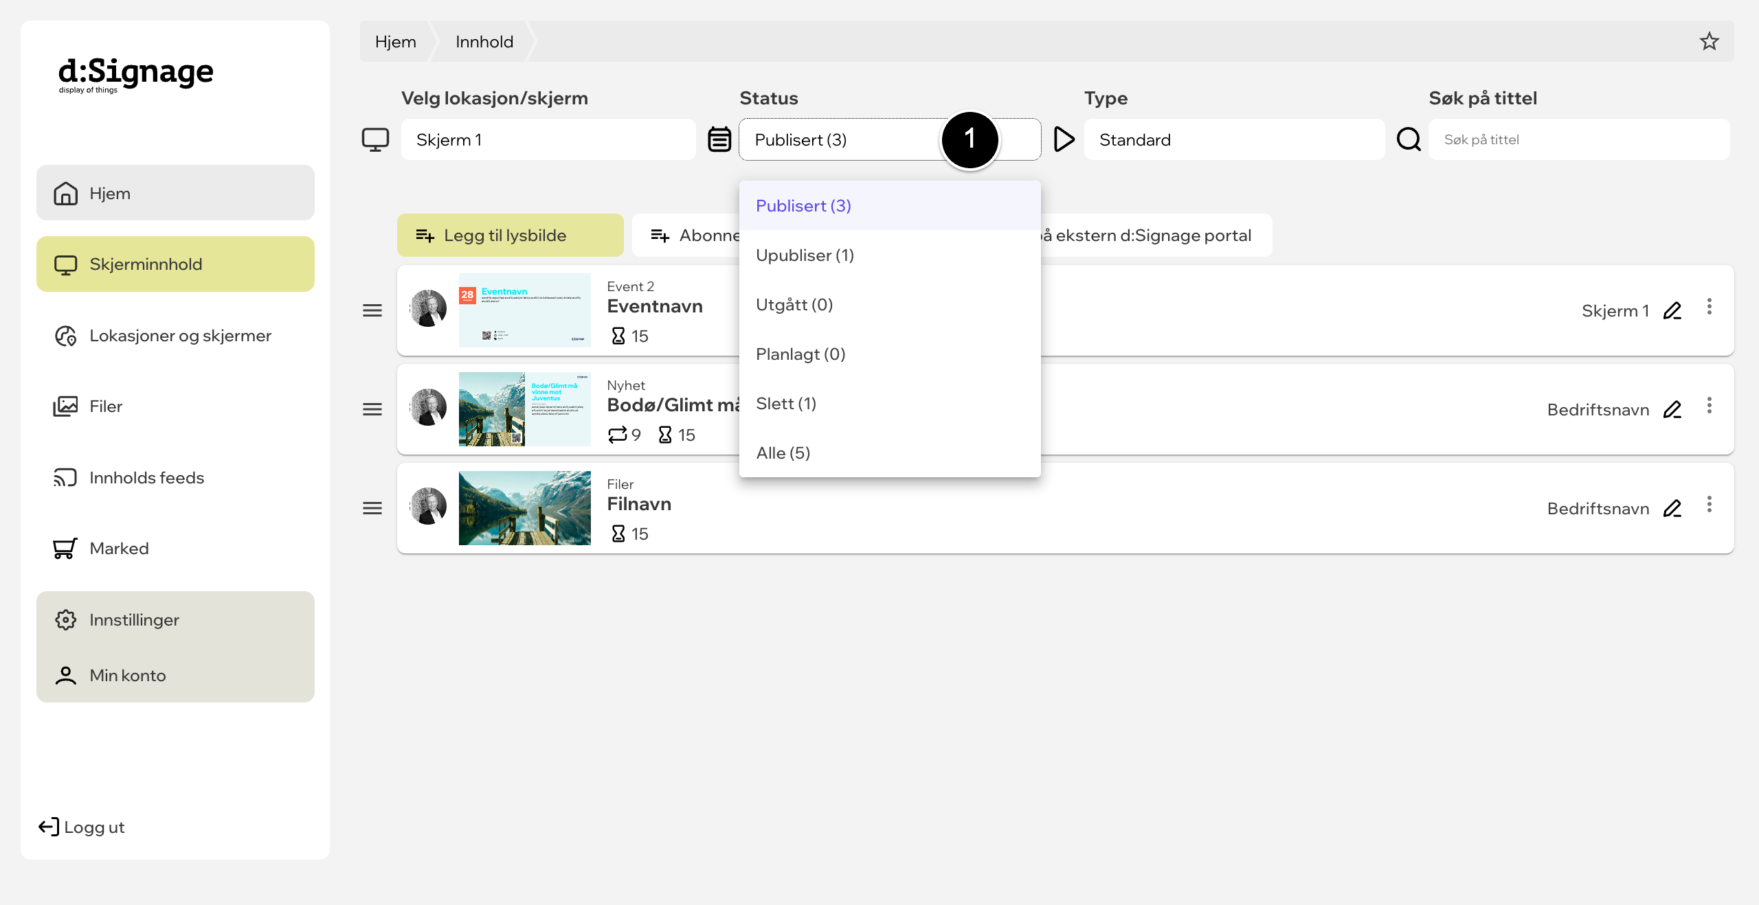Open the Filnavn lake image thumbnail
Image resolution: width=1759 pixels, height=905 pixels.
525,508
